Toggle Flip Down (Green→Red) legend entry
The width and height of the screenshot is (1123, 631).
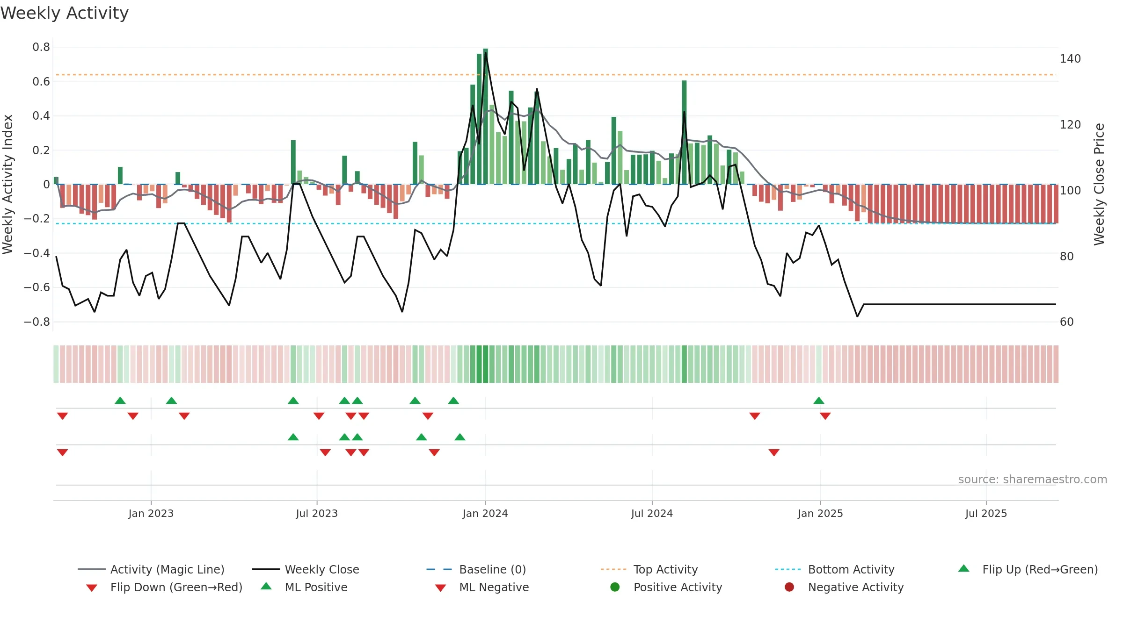tap(164, 587)
